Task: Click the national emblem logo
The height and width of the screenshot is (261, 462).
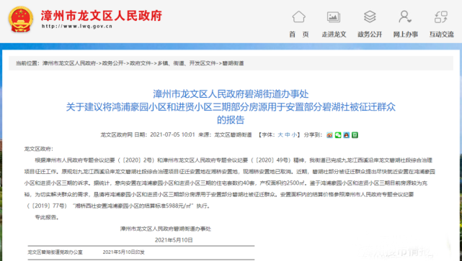Action: pos(21,19)
